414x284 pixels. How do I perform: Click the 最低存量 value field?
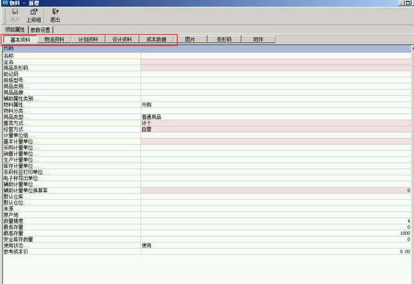click(276, 227)
